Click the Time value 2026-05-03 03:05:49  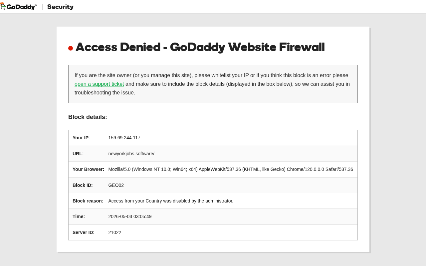point(130,216)
